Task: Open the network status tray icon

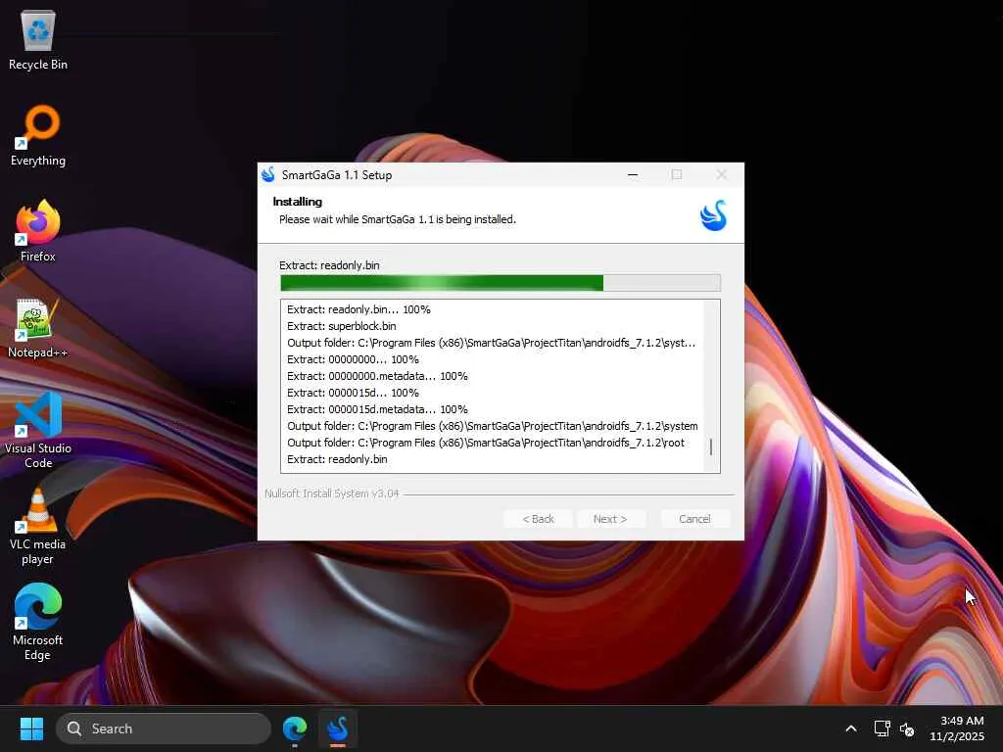Action: (883, 728)
